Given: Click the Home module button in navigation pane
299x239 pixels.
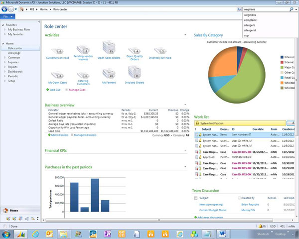Looking at the screenshot, I should point(20,211).
